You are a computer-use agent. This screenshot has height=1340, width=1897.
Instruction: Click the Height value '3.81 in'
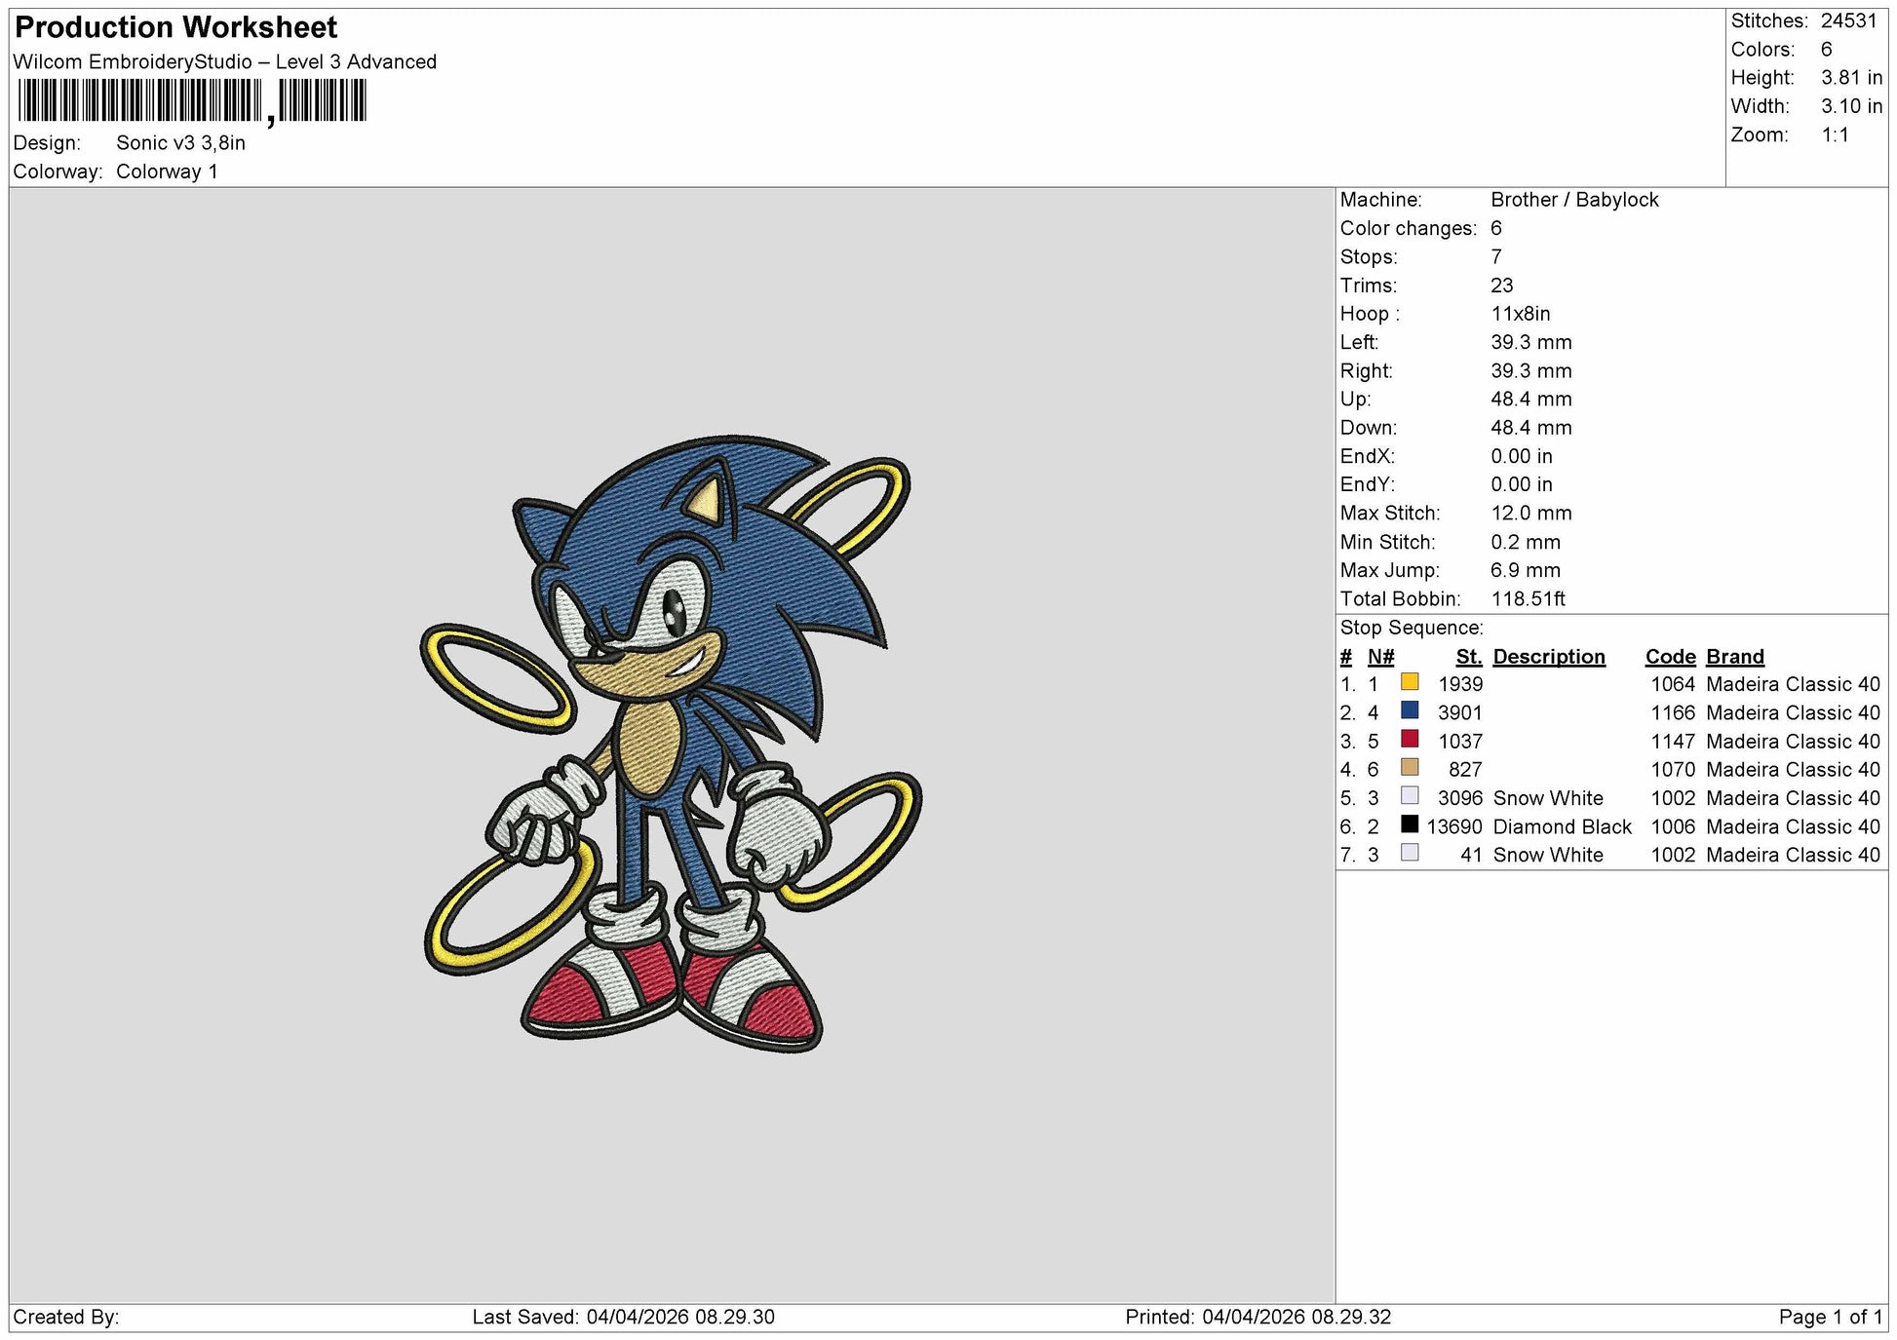(x=1852, y=78)
